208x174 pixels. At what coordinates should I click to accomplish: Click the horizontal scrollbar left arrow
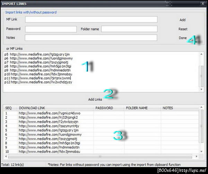tap(6, 156)
